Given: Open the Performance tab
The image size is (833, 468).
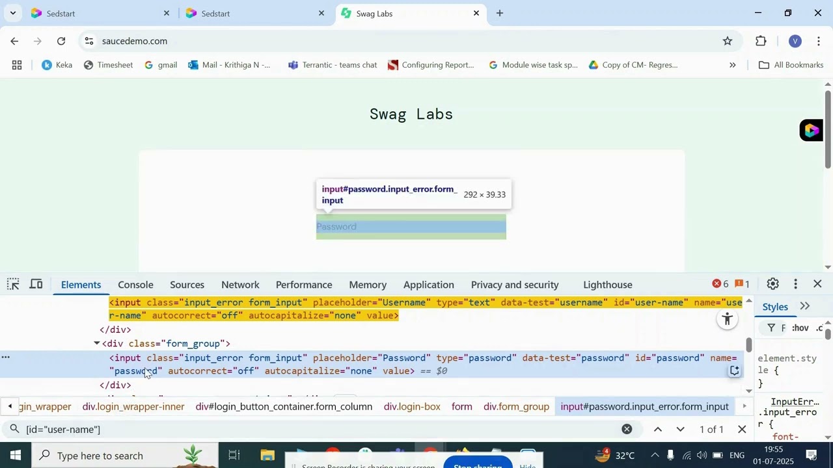Looking at the screenshot, I should (304, 285).
